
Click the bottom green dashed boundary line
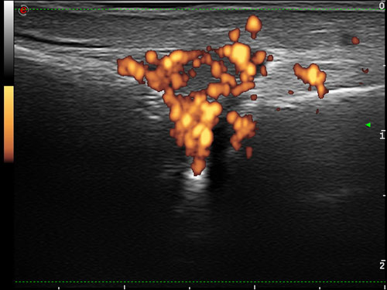(200, 281)
